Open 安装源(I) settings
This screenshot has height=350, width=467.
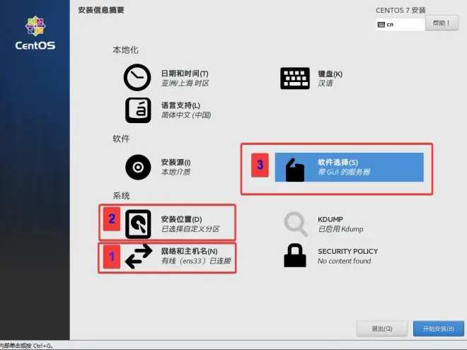[175, 162]
